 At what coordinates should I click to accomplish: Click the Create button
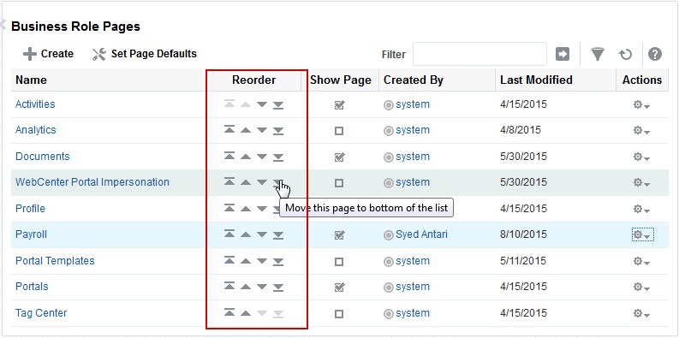tap(48, 54)
